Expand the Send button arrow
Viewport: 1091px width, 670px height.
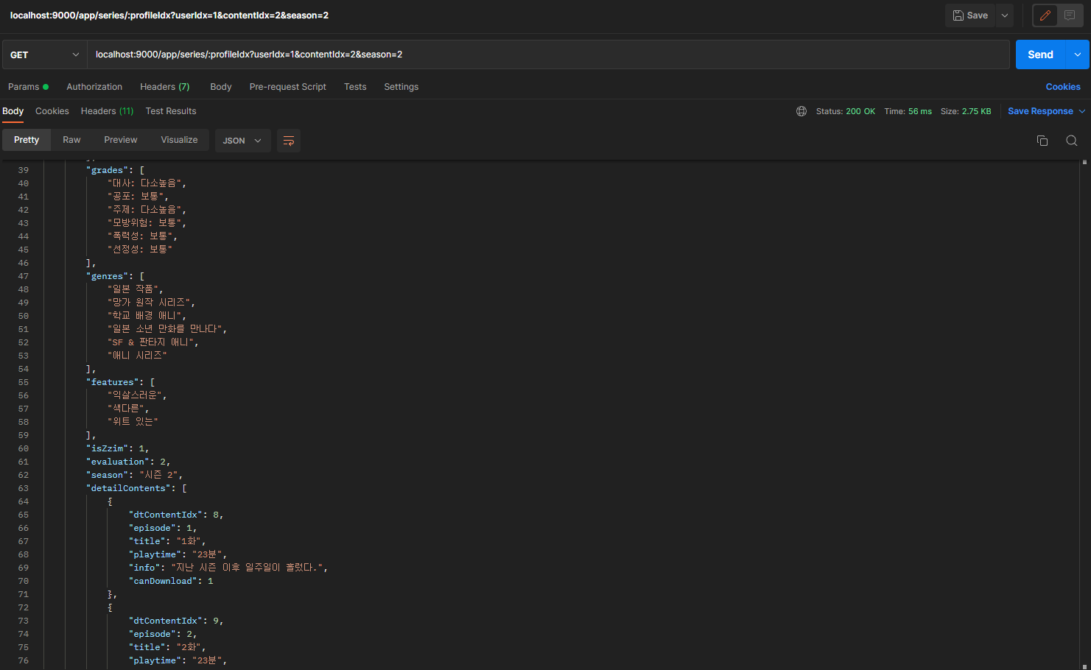pyautogui.click(x=1078, y=54)
